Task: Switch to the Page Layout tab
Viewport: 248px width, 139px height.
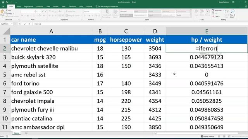Action: 28,7
